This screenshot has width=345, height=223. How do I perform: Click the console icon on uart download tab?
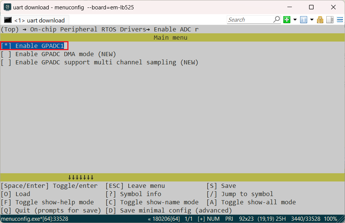click(8, 20)
